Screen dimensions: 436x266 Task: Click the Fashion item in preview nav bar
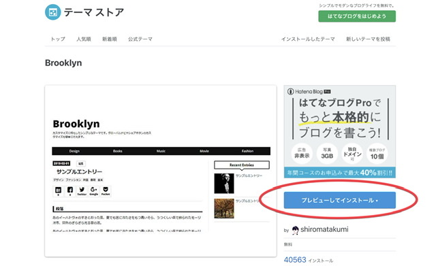coord(247,151)
